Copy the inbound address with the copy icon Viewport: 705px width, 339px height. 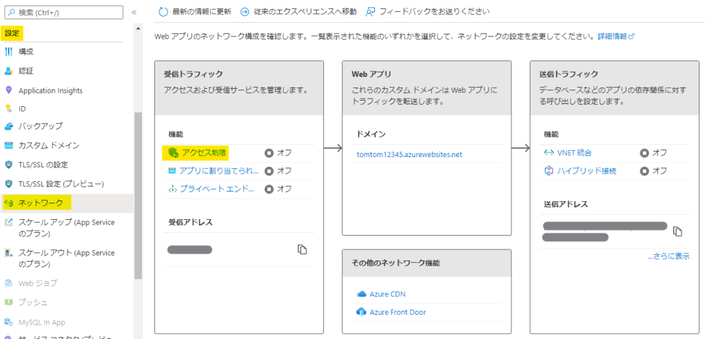point(302,249)
